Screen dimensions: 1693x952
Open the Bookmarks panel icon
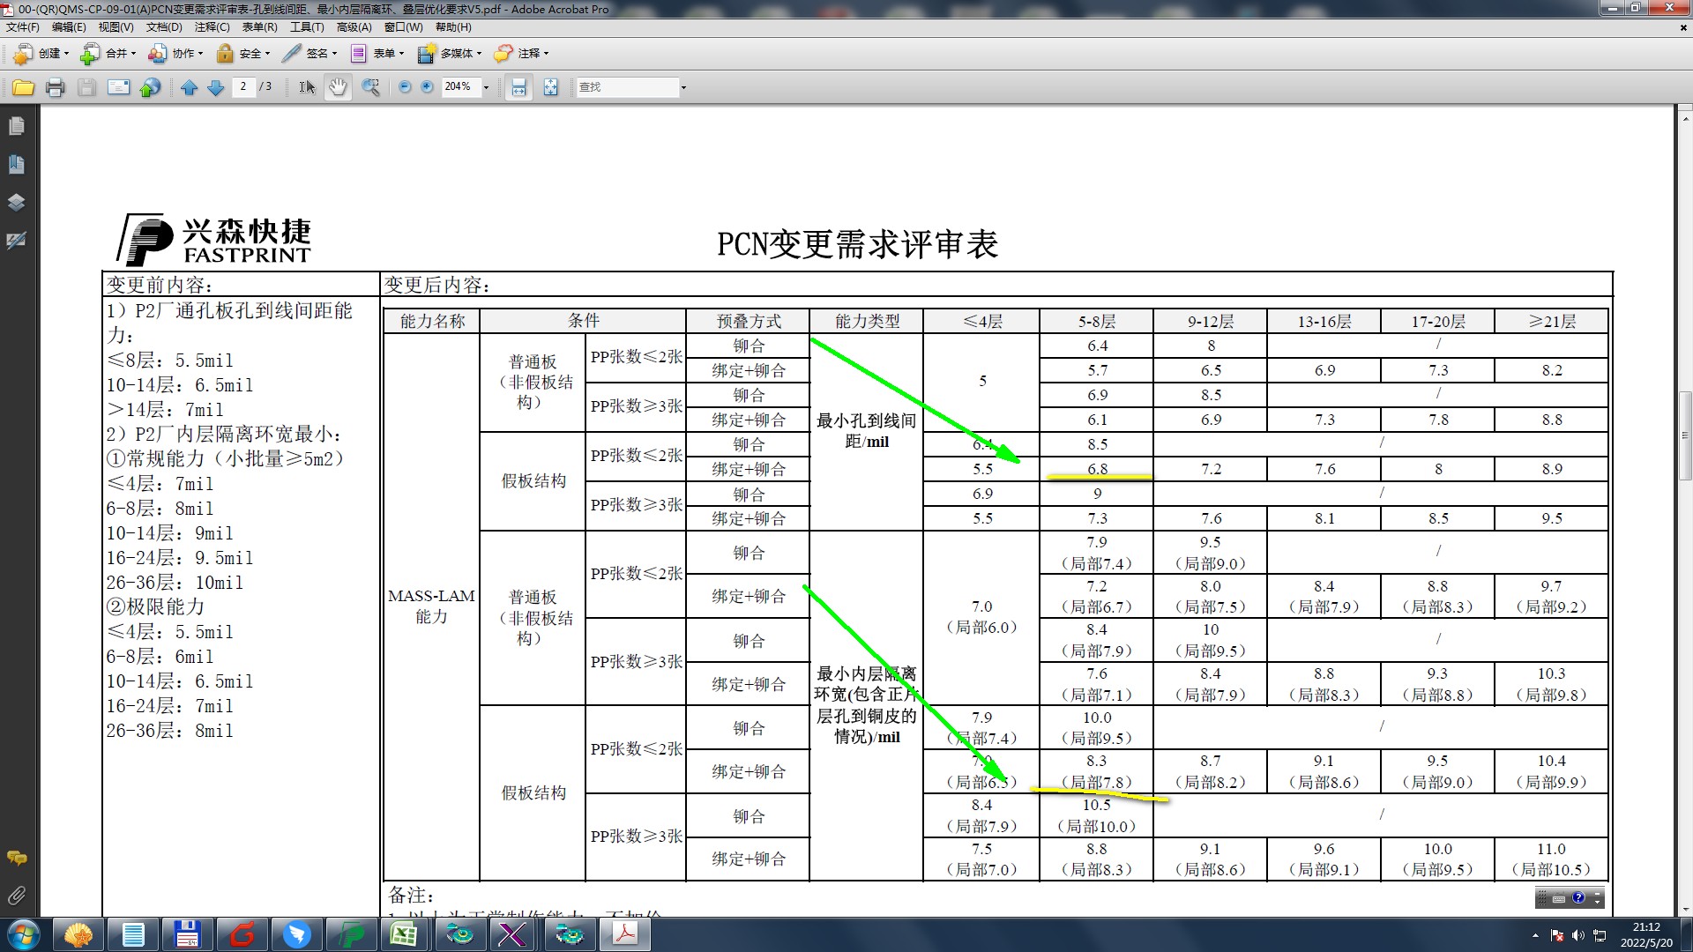click(16, 164)
